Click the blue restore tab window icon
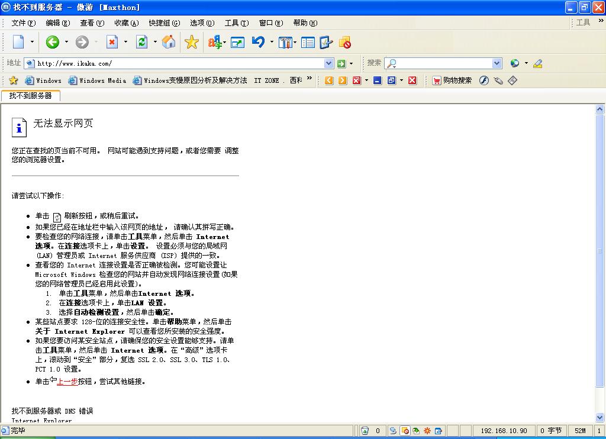The image size is (606, 439). pyautogui.click(x=392, y=80)
